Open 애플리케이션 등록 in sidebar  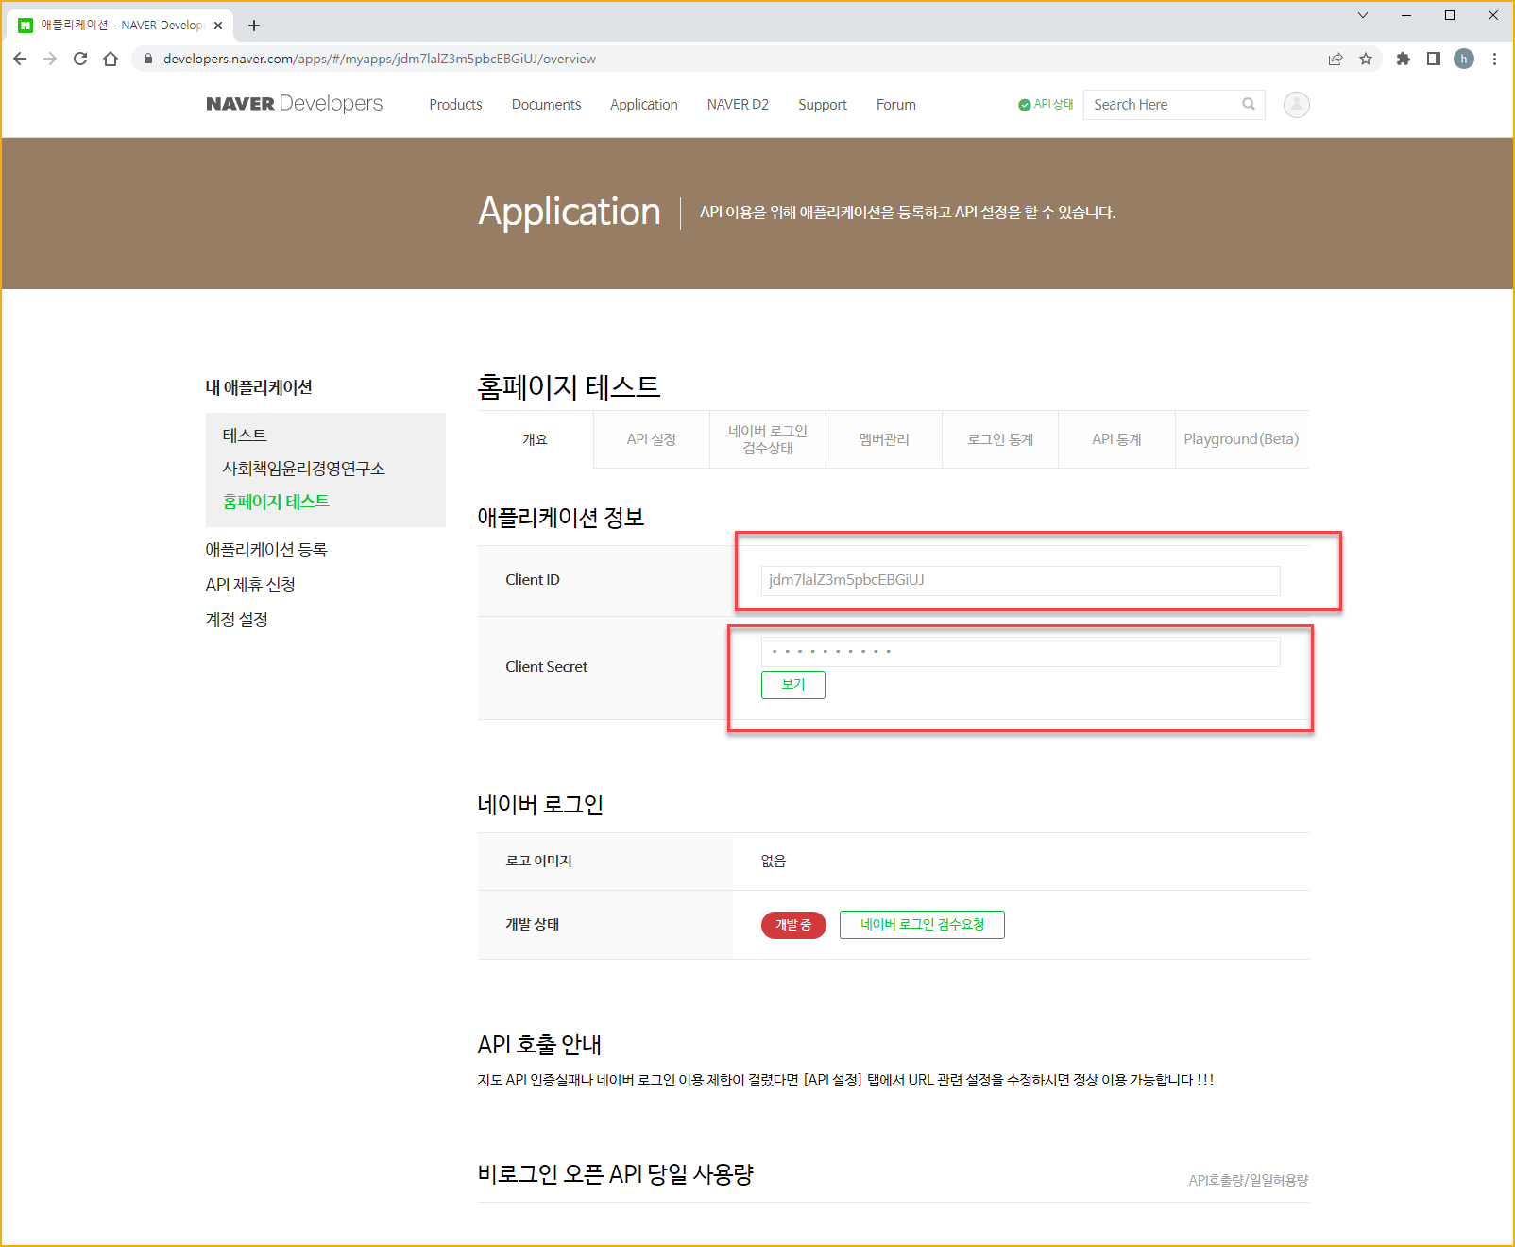(x=266, y=550)
